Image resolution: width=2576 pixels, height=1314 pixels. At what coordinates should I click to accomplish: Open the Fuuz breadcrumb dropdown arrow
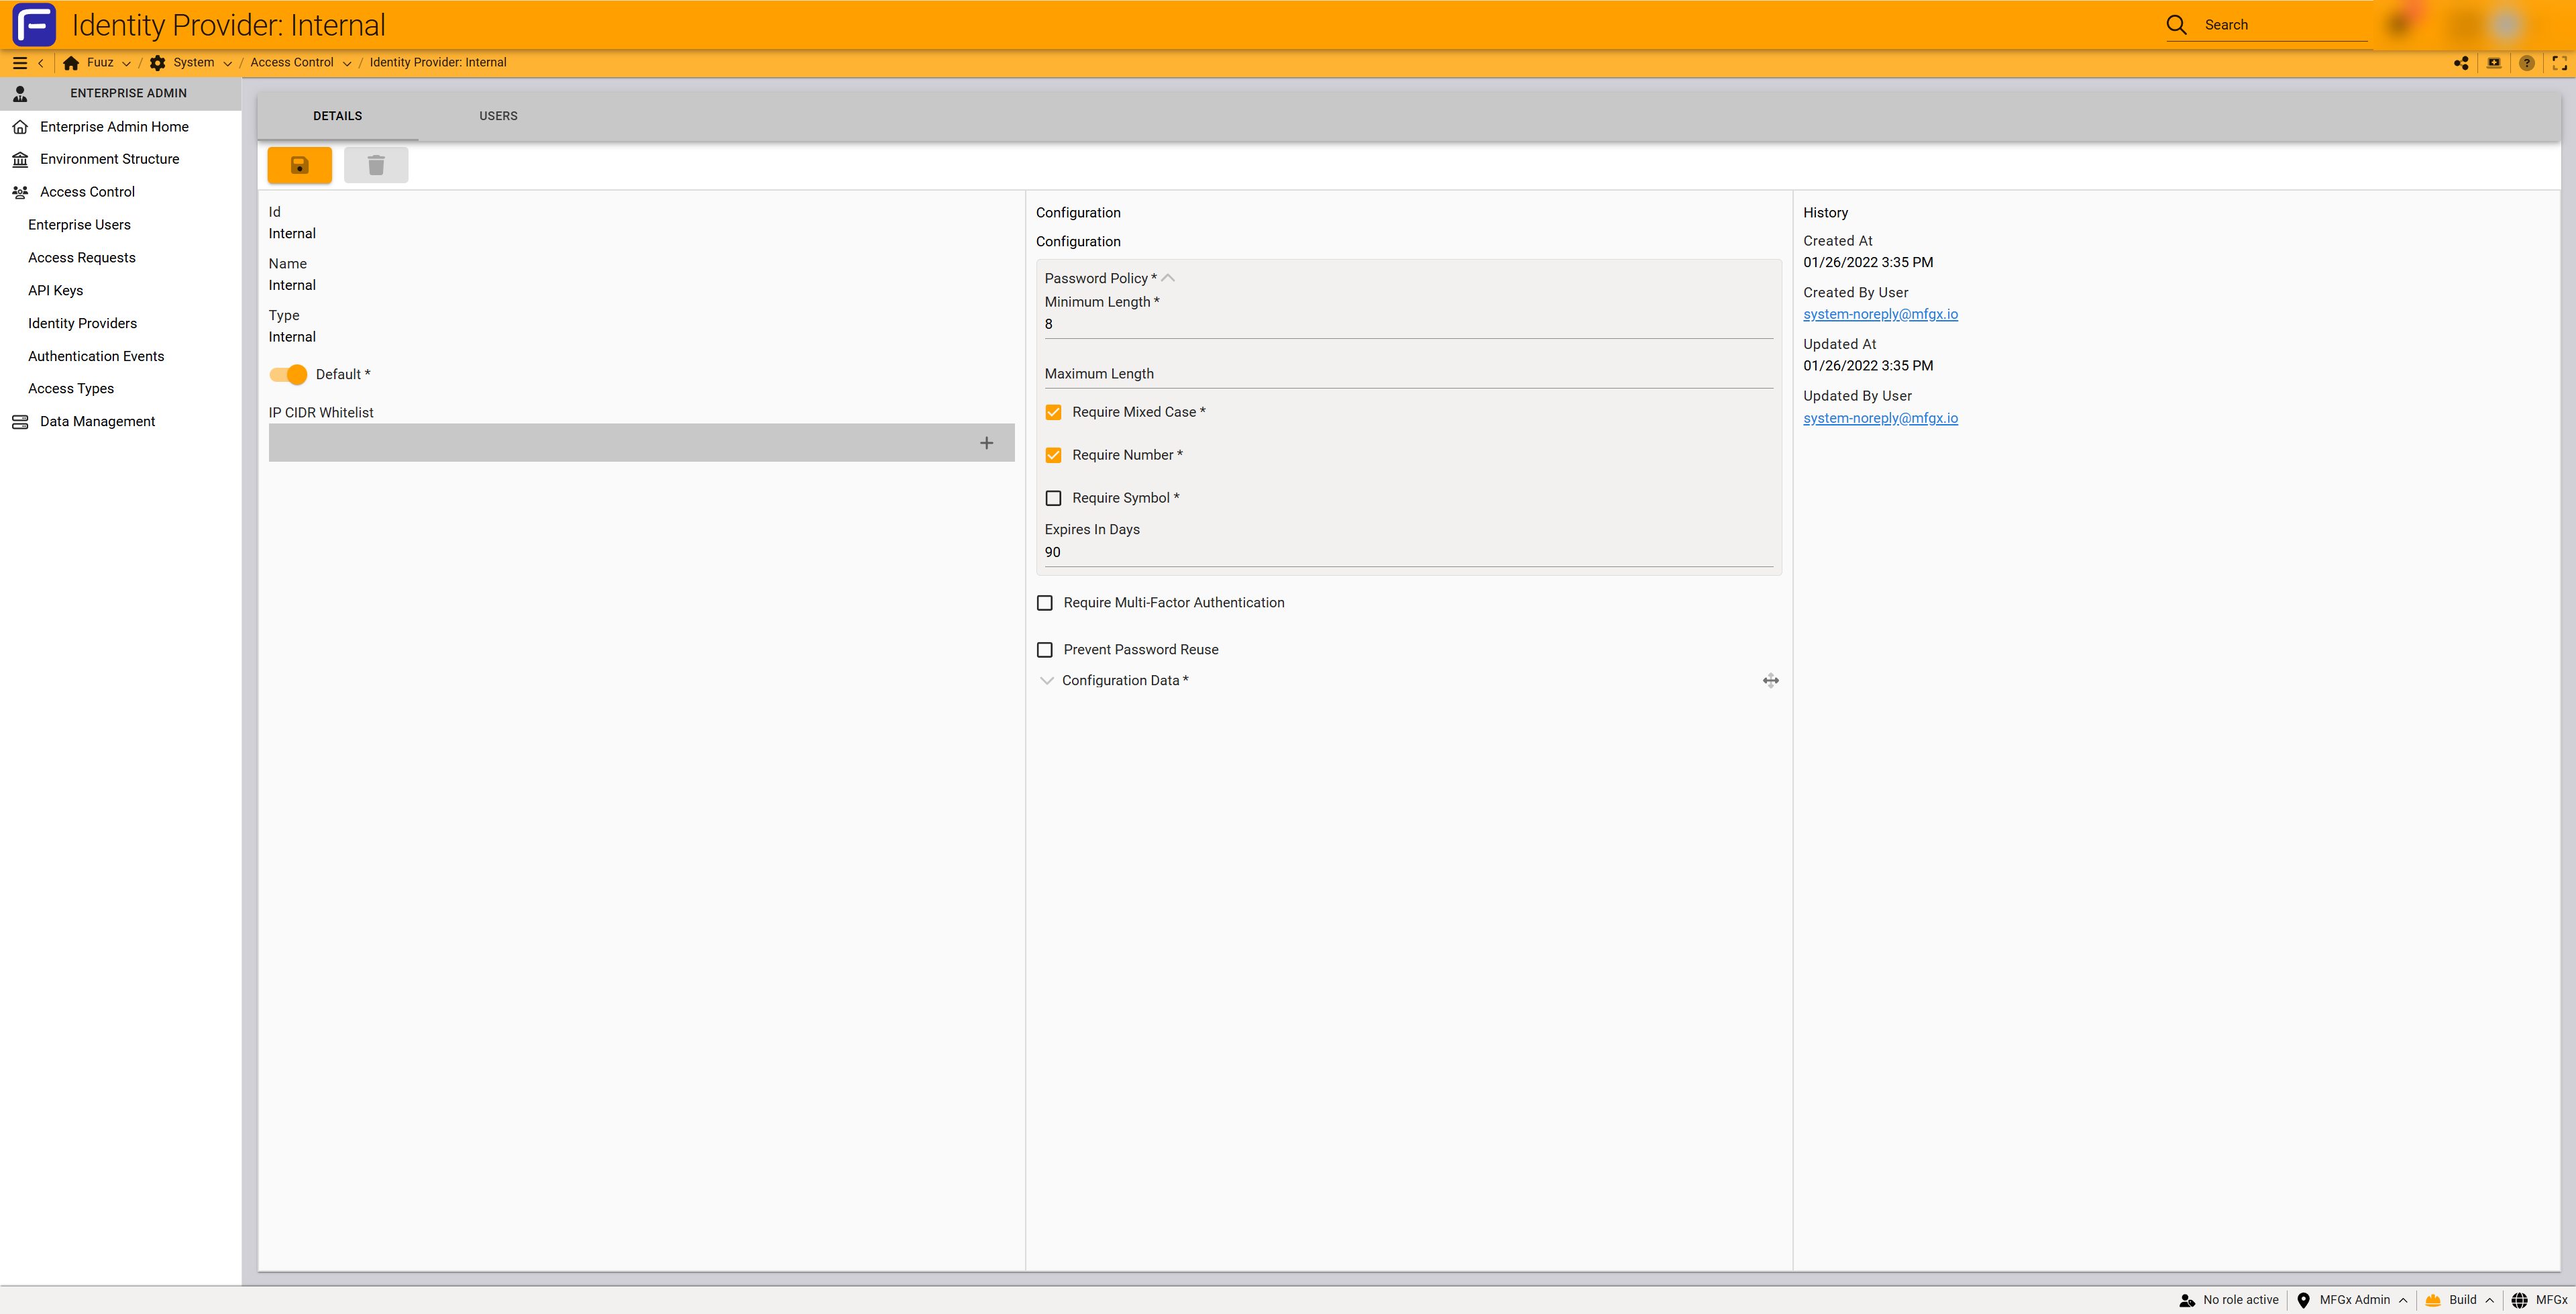(126, 63)
